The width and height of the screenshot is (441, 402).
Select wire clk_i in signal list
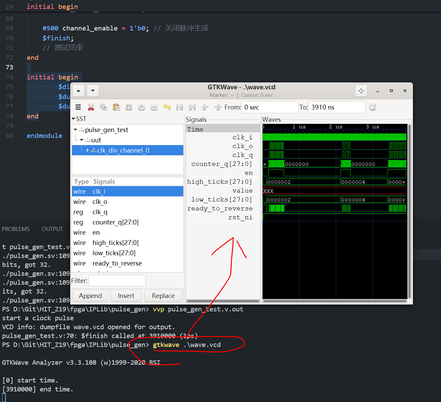[127, 191]
